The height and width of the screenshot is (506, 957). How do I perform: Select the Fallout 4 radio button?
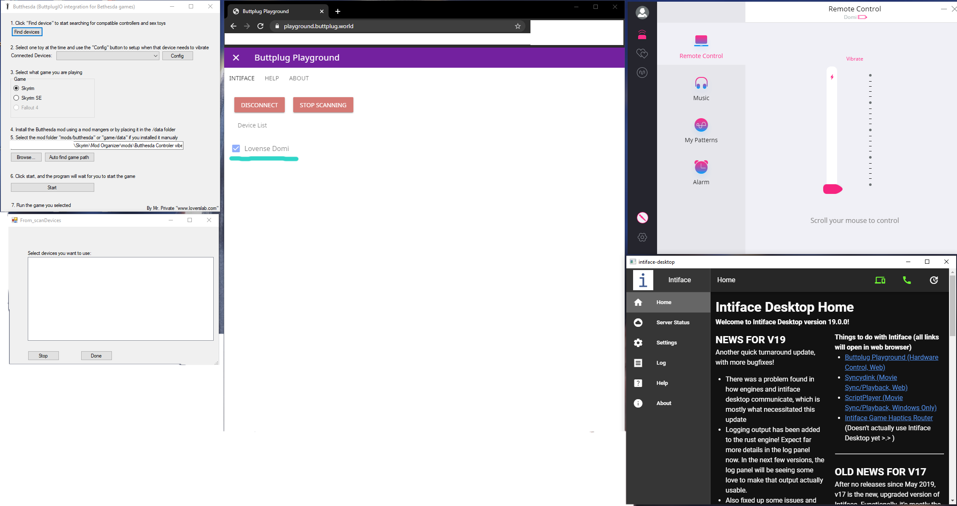16,108
